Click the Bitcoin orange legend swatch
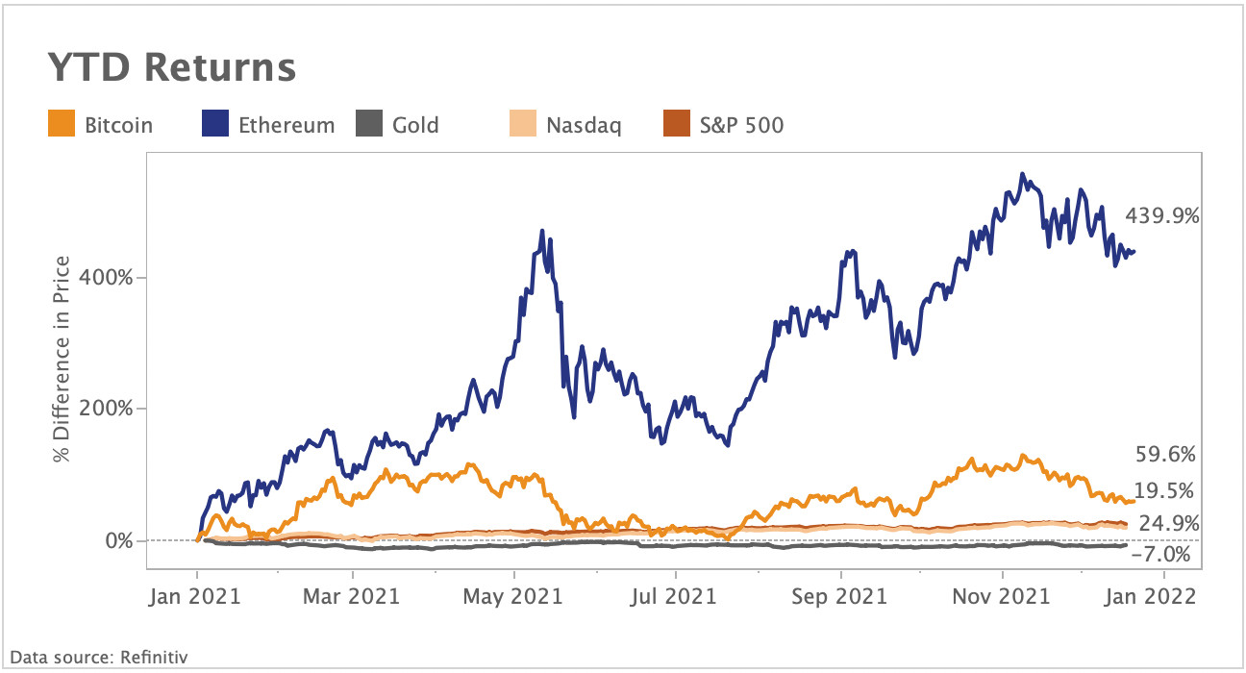The image size is (1246, 673). pos(61,125)
